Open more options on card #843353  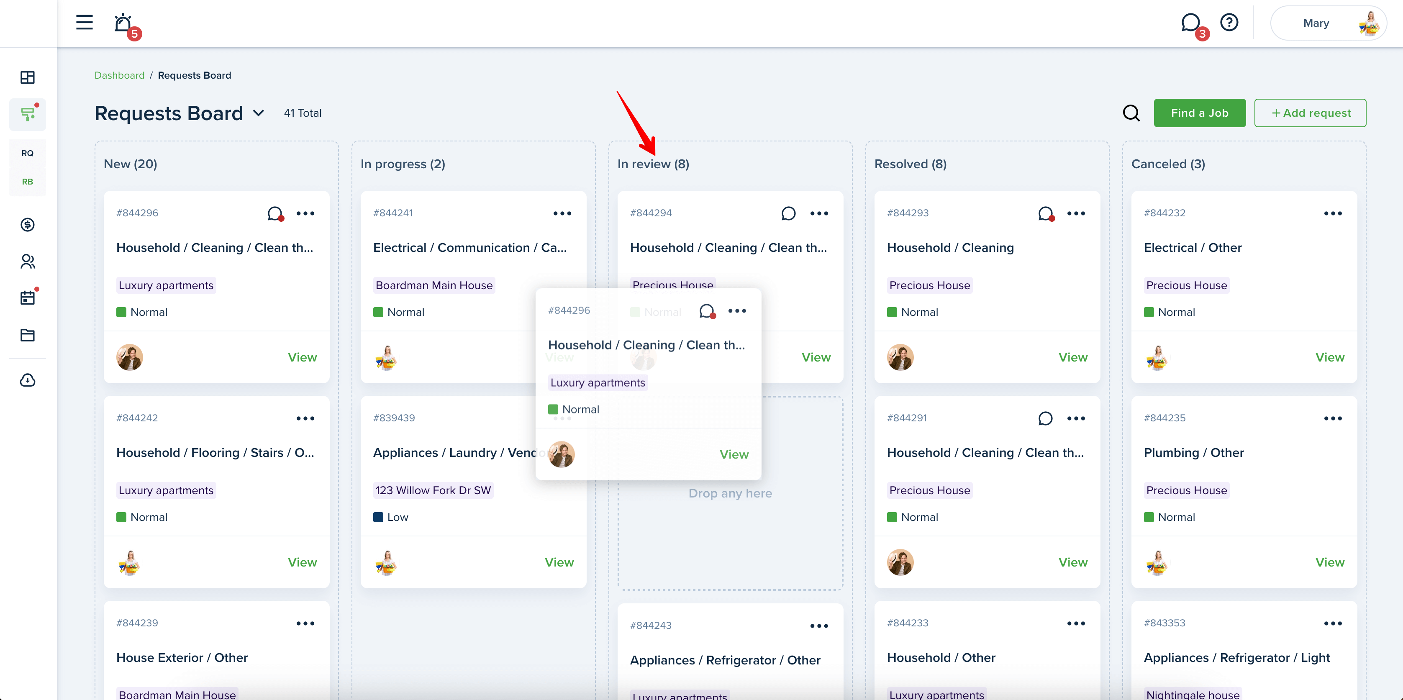(x=1333, y=623)
